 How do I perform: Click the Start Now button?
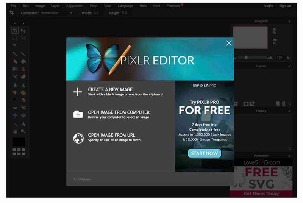point(205,153)
